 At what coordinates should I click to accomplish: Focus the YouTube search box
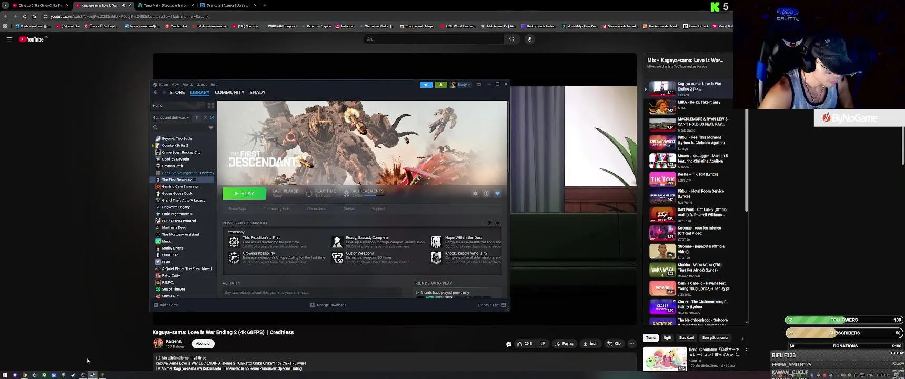(434, 39)
